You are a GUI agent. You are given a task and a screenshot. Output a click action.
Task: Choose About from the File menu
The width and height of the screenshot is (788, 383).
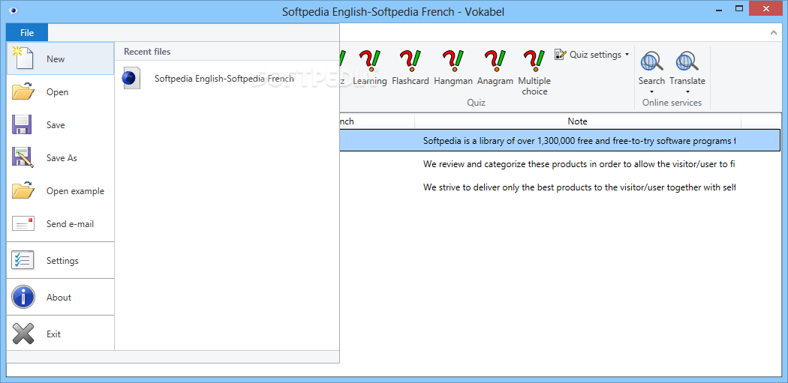60,297
